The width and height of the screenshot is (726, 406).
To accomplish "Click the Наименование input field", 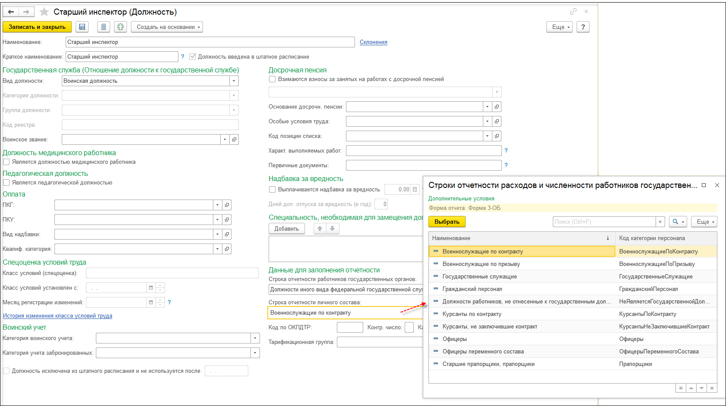I will [210, 42].
